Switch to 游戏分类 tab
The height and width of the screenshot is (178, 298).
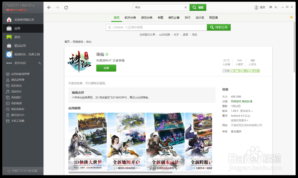pos(147,18)
